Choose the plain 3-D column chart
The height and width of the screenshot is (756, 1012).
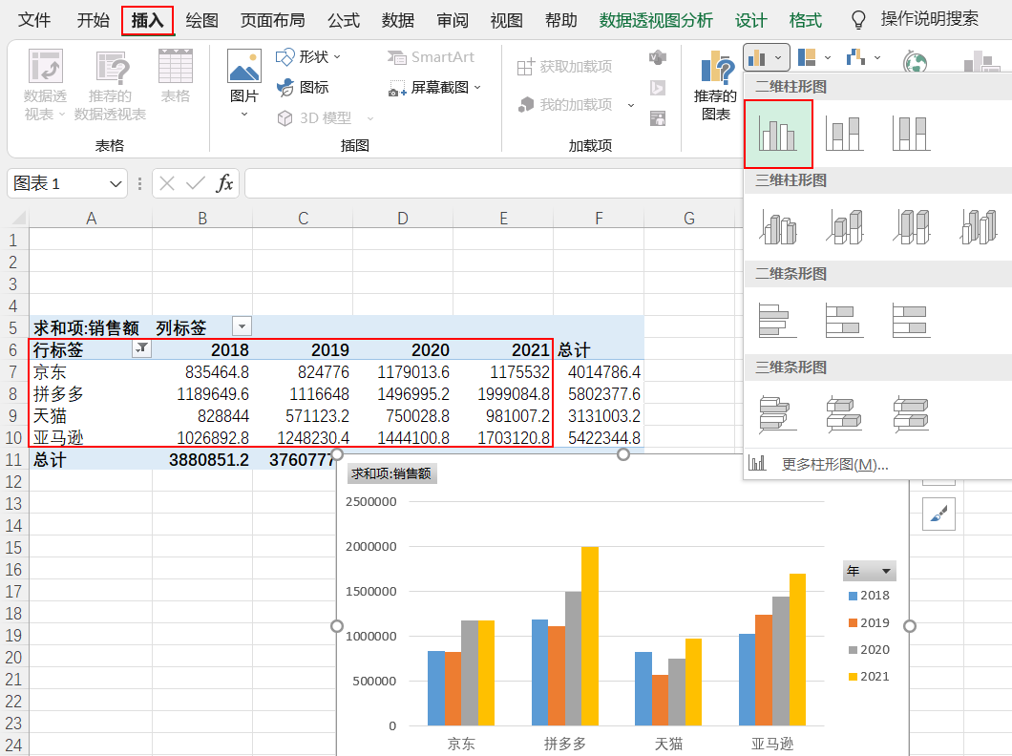pyautogui.click(x=979, y=227)
